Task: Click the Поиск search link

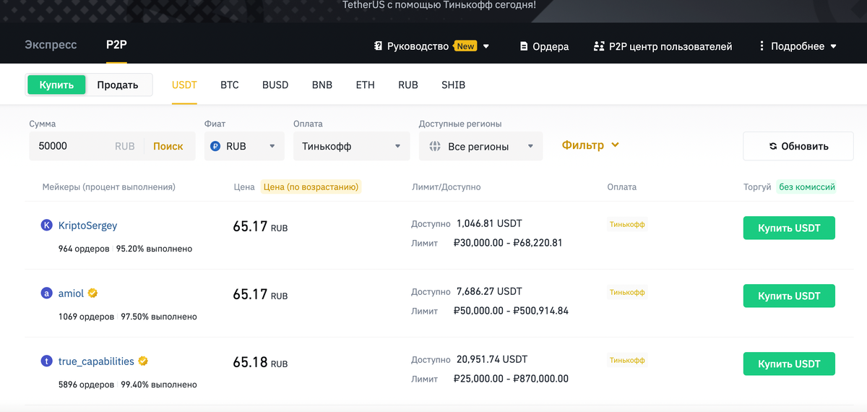Action: 168,146
